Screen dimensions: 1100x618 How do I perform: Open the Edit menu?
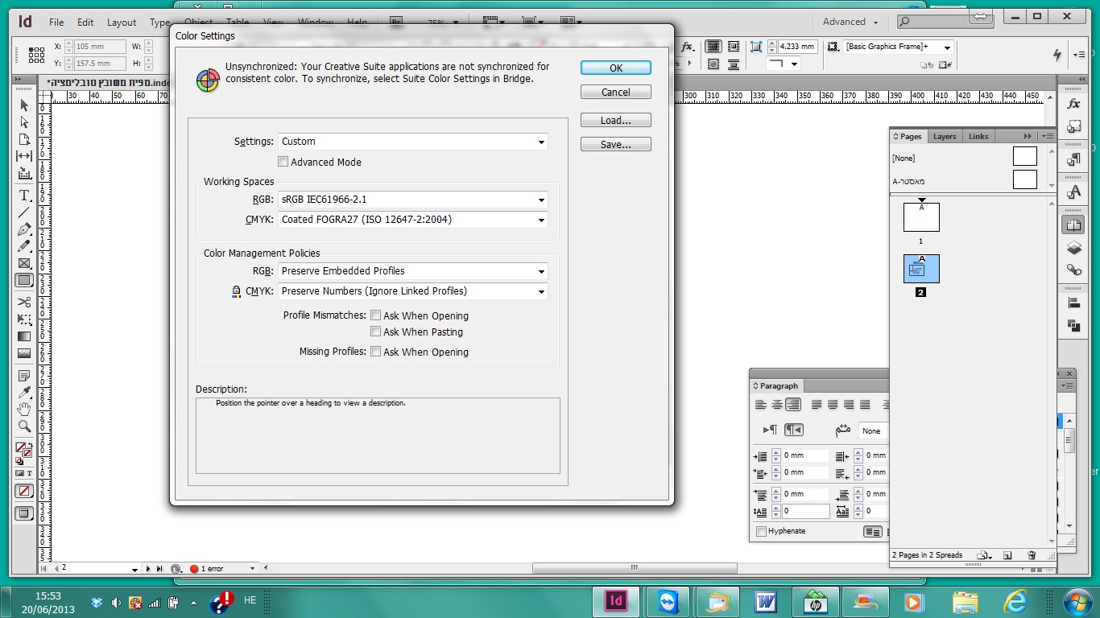click(x=85, y=23)
